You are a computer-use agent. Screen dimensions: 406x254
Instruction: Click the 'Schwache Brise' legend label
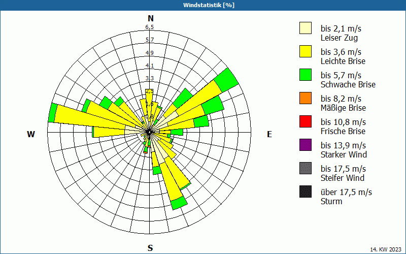[348, 84]
